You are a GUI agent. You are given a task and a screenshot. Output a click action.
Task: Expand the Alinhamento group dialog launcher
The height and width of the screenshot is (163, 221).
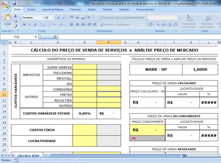click(143, 31)
